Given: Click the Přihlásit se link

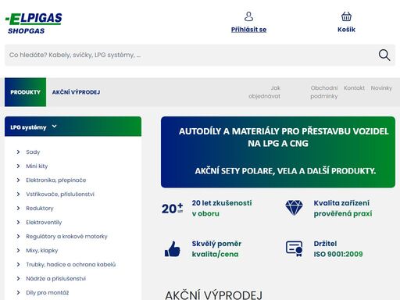Looking at the screenshot, I should click(248, 30).
